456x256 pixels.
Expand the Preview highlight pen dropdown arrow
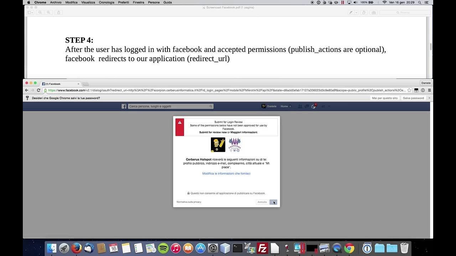tap(356, 12)
